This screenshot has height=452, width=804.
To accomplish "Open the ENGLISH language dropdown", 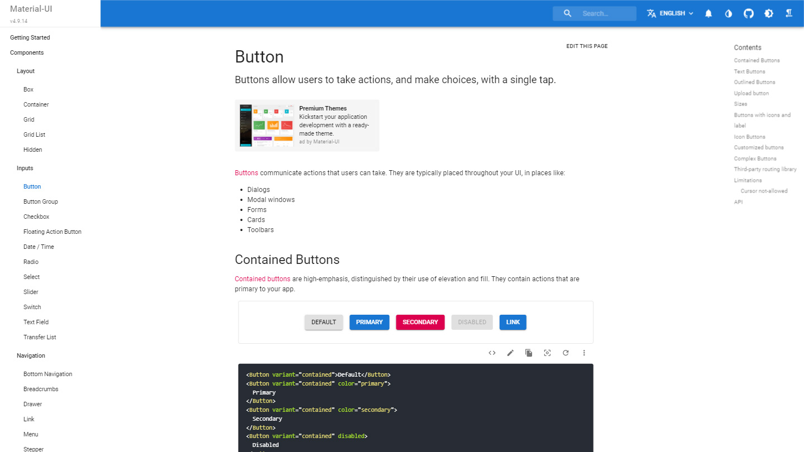I will click(x=671, y=13).
